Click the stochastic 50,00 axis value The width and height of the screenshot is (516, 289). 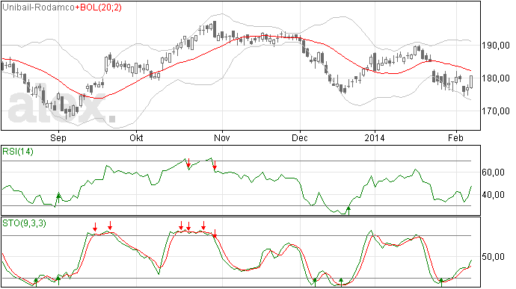[x=494, y=256]
